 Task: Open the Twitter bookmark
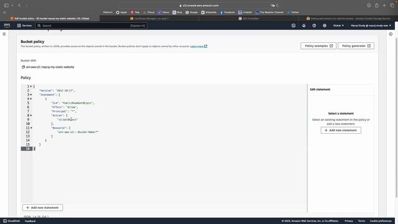(293, 12)
